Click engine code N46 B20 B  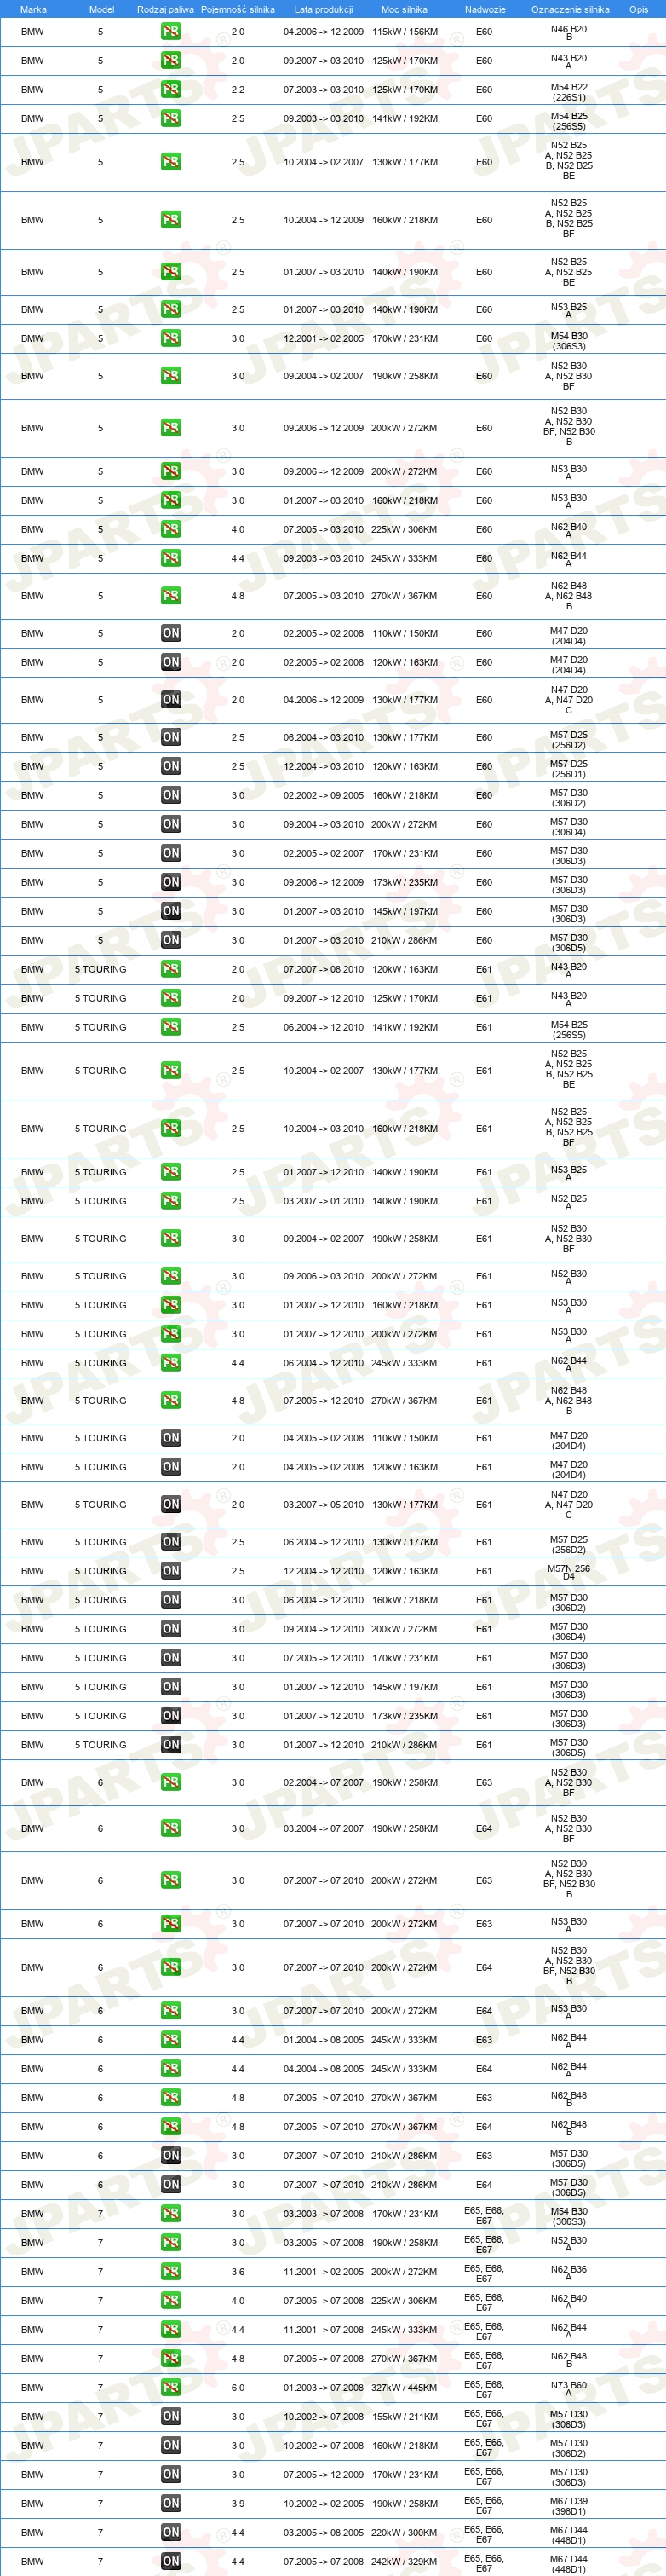click(x=569, y=32)
